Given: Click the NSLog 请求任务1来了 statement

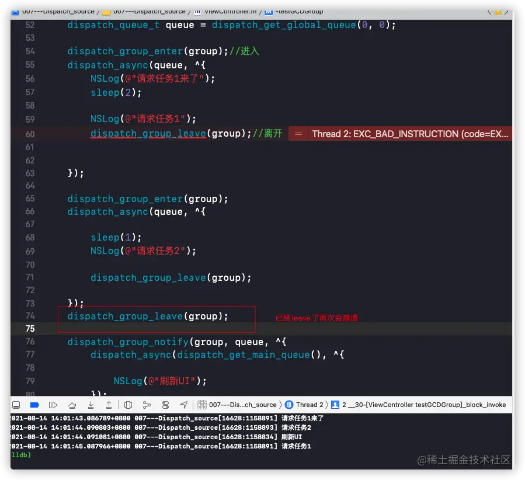Looking at the screenshot, I should (152, 79).
